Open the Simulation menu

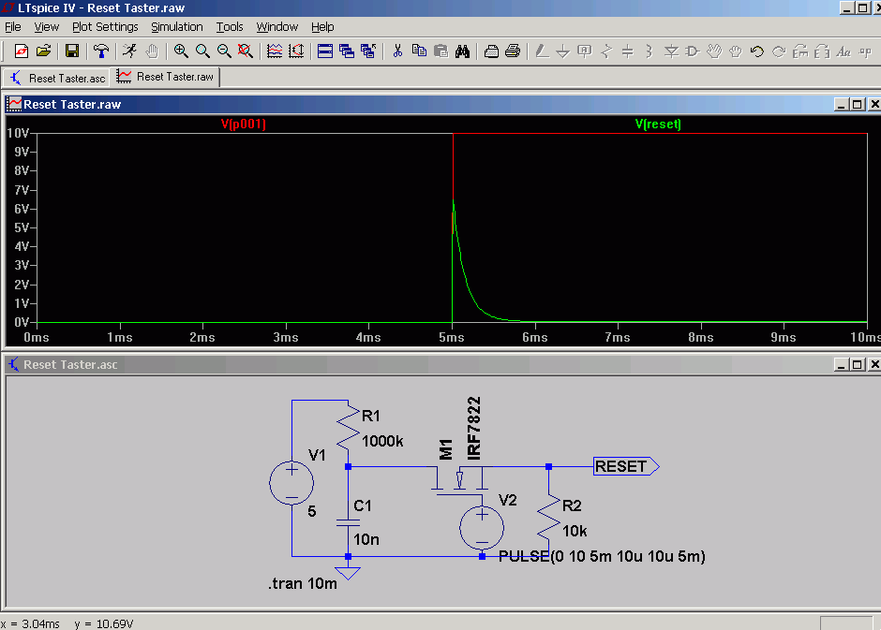point(177,27)
